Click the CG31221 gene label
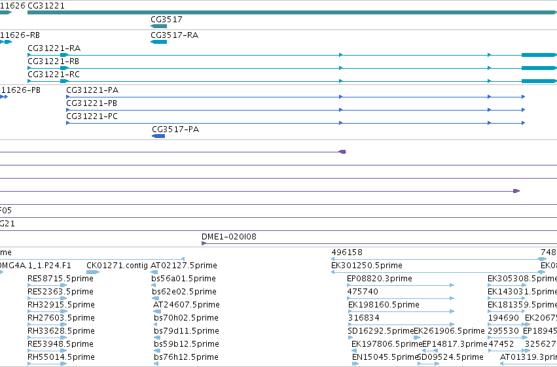Screen dimensions: 557x367 pos(46,6)
